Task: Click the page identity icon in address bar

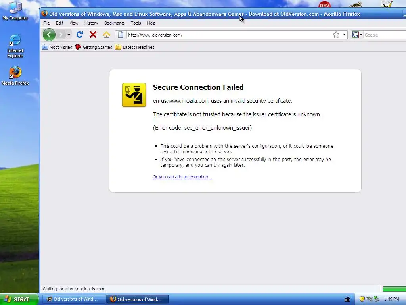Action: (121, 35)
